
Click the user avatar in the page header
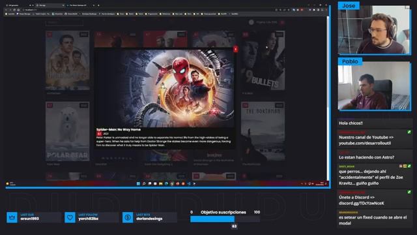tap(252, 22)
